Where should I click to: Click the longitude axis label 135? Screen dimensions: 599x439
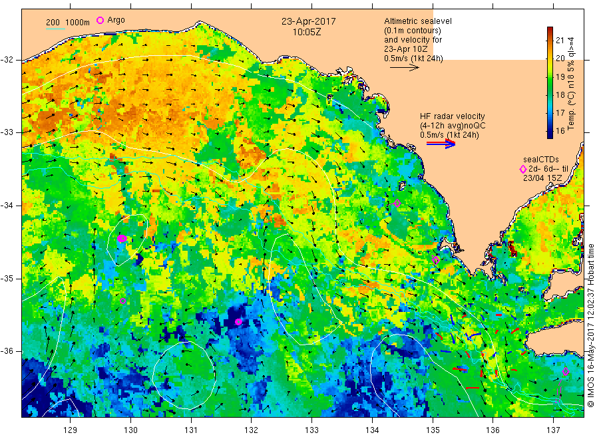tap(433, 430)
